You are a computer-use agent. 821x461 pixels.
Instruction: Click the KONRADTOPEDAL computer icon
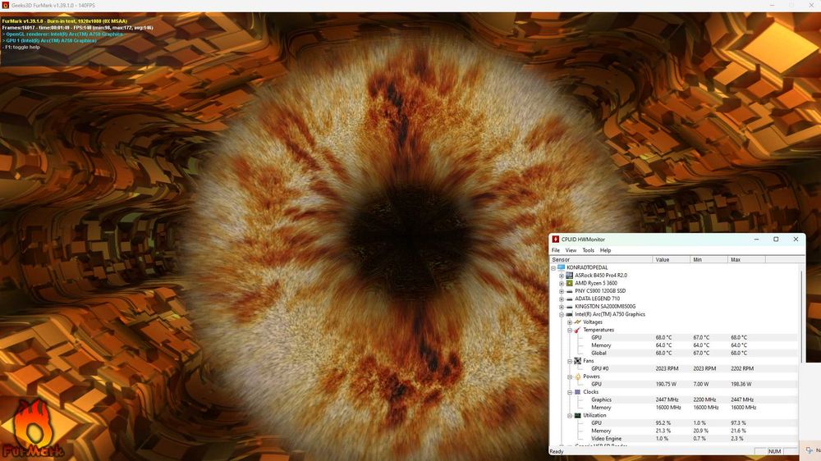[x=562, y=267]
